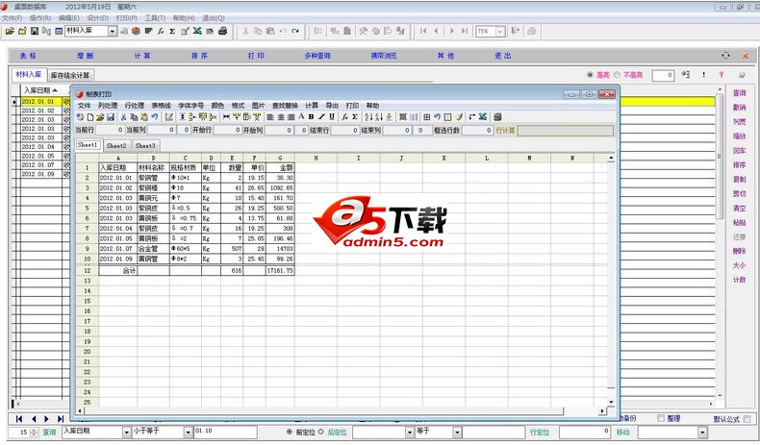Open the 75% zoom dropdown
Image resolution: width=760 pixels, height=445 pixels.
500,32
